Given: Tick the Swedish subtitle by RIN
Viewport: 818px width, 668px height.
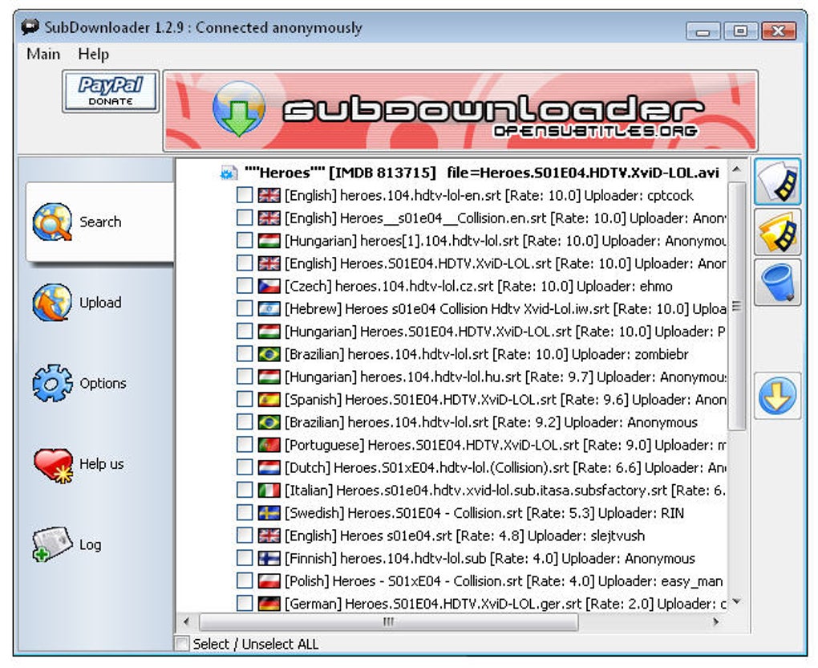Looking at the screenshot, I should [244, 513].
